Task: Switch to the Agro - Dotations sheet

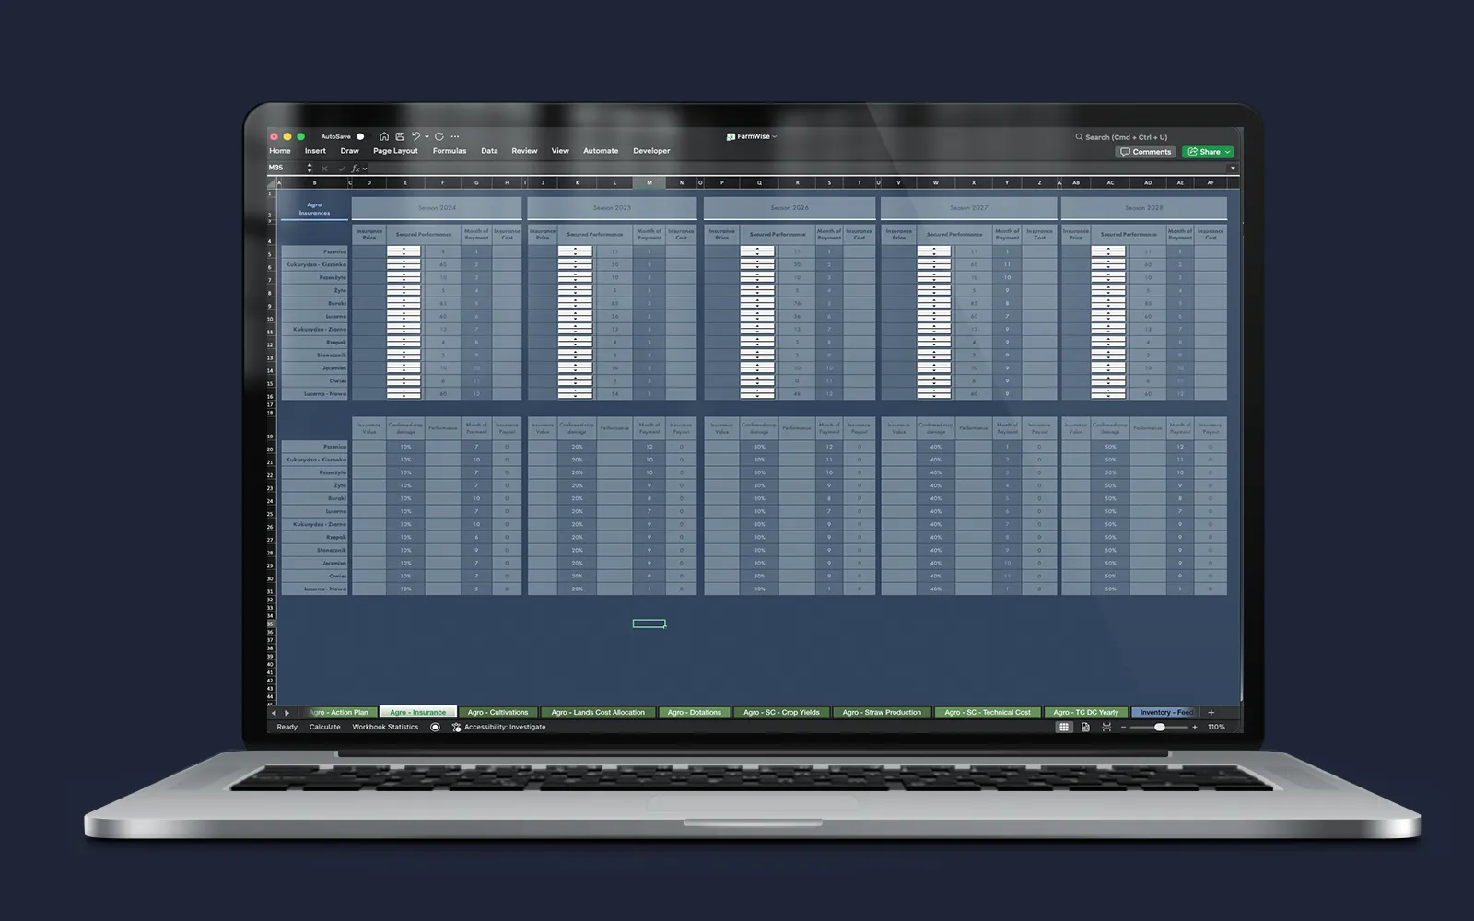Action: point(695,712)
